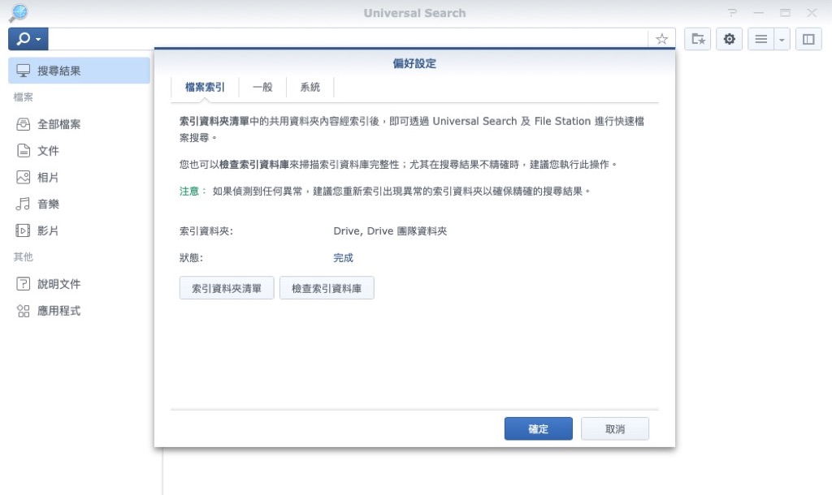Screen dimensions: 832x495
Task: Confirm preferences with 確定 button
Action: tap(538, 428)
